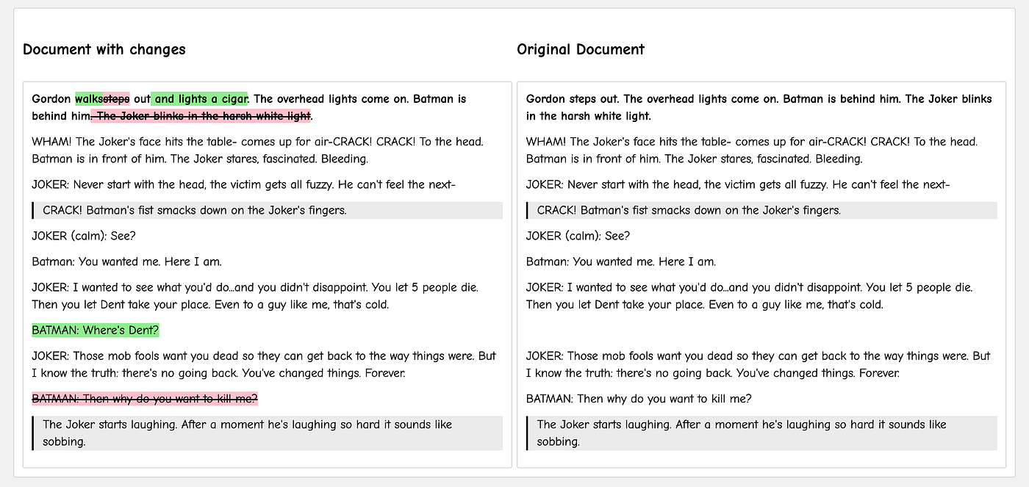The image size is (1029, 487).
Task: Click 'JOKER: Never start with the head' line in changes document
Action: tap(243, 184)
